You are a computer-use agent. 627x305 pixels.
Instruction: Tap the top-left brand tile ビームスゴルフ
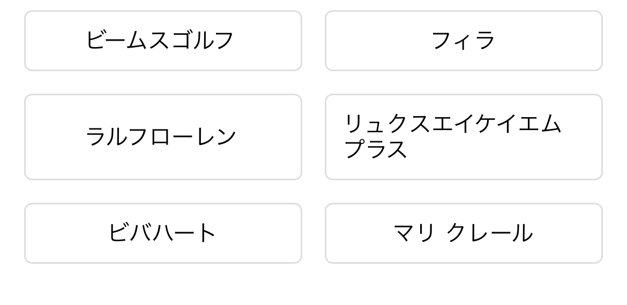click(x=163, y=41)
